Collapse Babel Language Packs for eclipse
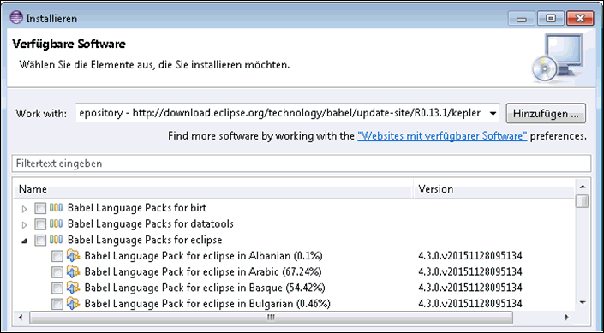This screenshot has height=333, width=604. (25, 241)
